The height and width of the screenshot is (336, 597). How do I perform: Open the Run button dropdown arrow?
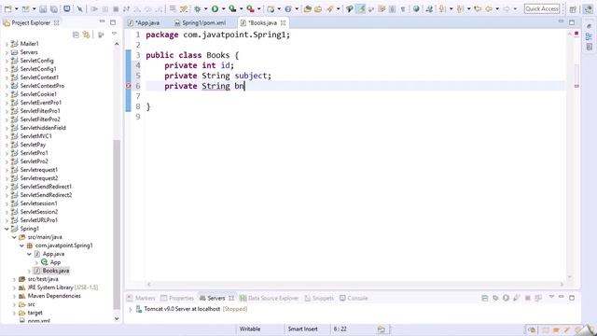coord(224,8)
